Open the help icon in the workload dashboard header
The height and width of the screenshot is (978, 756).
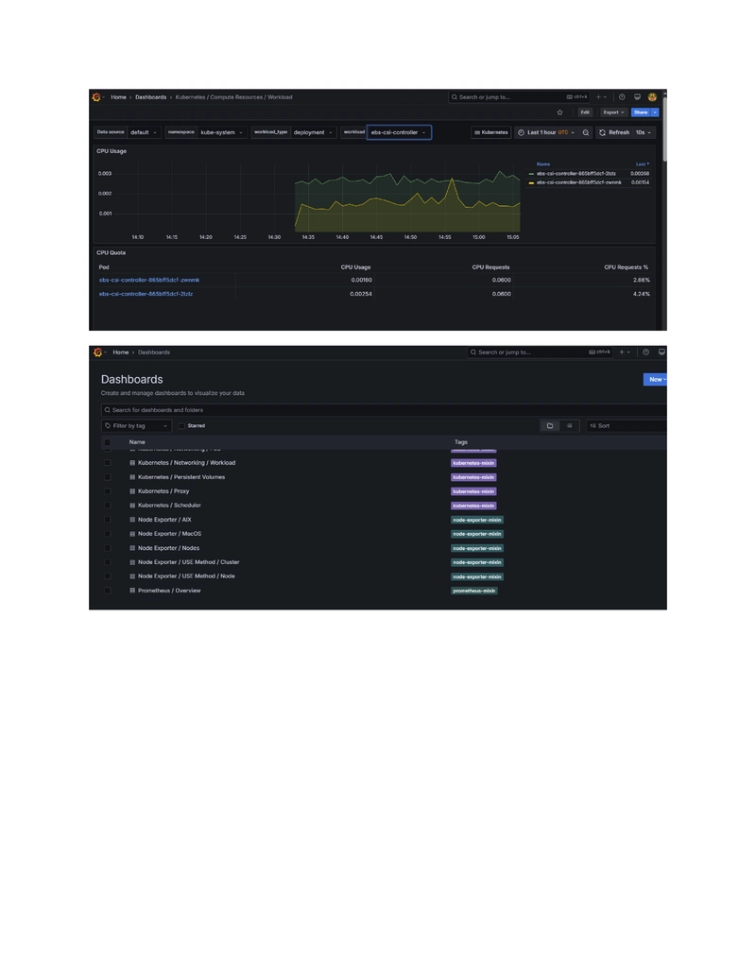click(x=622, y=97)
